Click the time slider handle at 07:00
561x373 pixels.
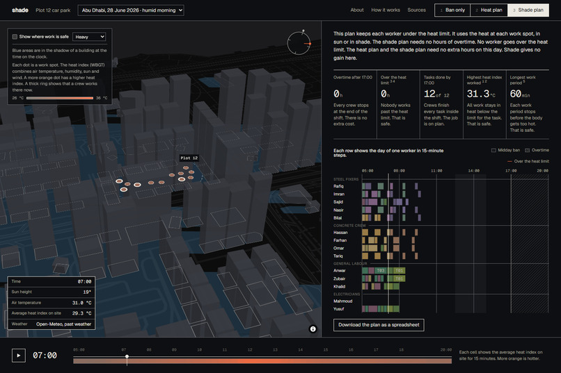click(127, 356)
